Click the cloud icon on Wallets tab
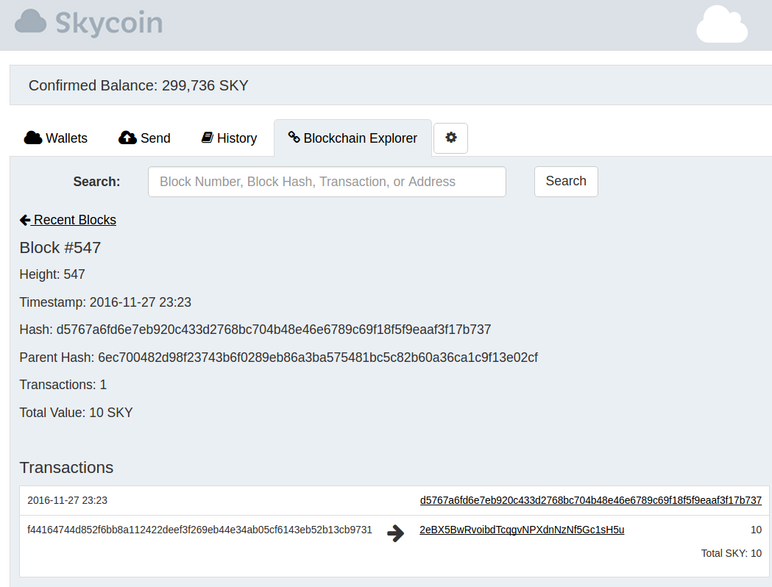This screenshot has width=772, height=587. click(x=32, y=138)
